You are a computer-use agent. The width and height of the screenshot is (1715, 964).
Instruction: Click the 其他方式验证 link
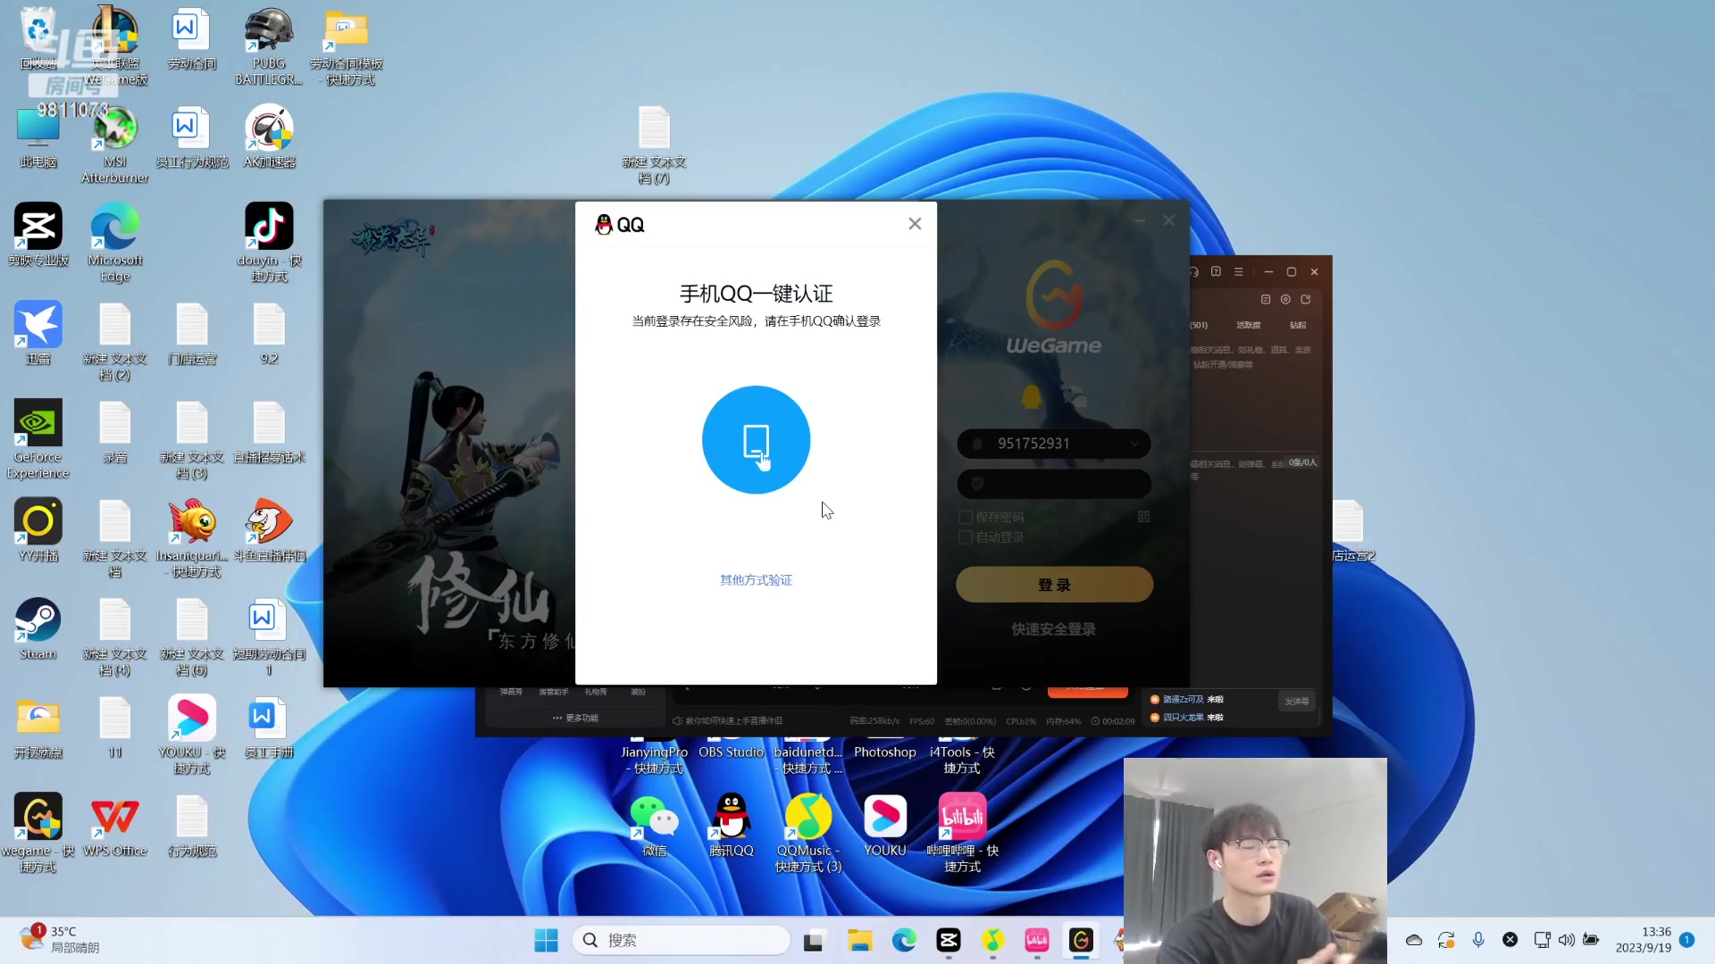click(756, 580)
